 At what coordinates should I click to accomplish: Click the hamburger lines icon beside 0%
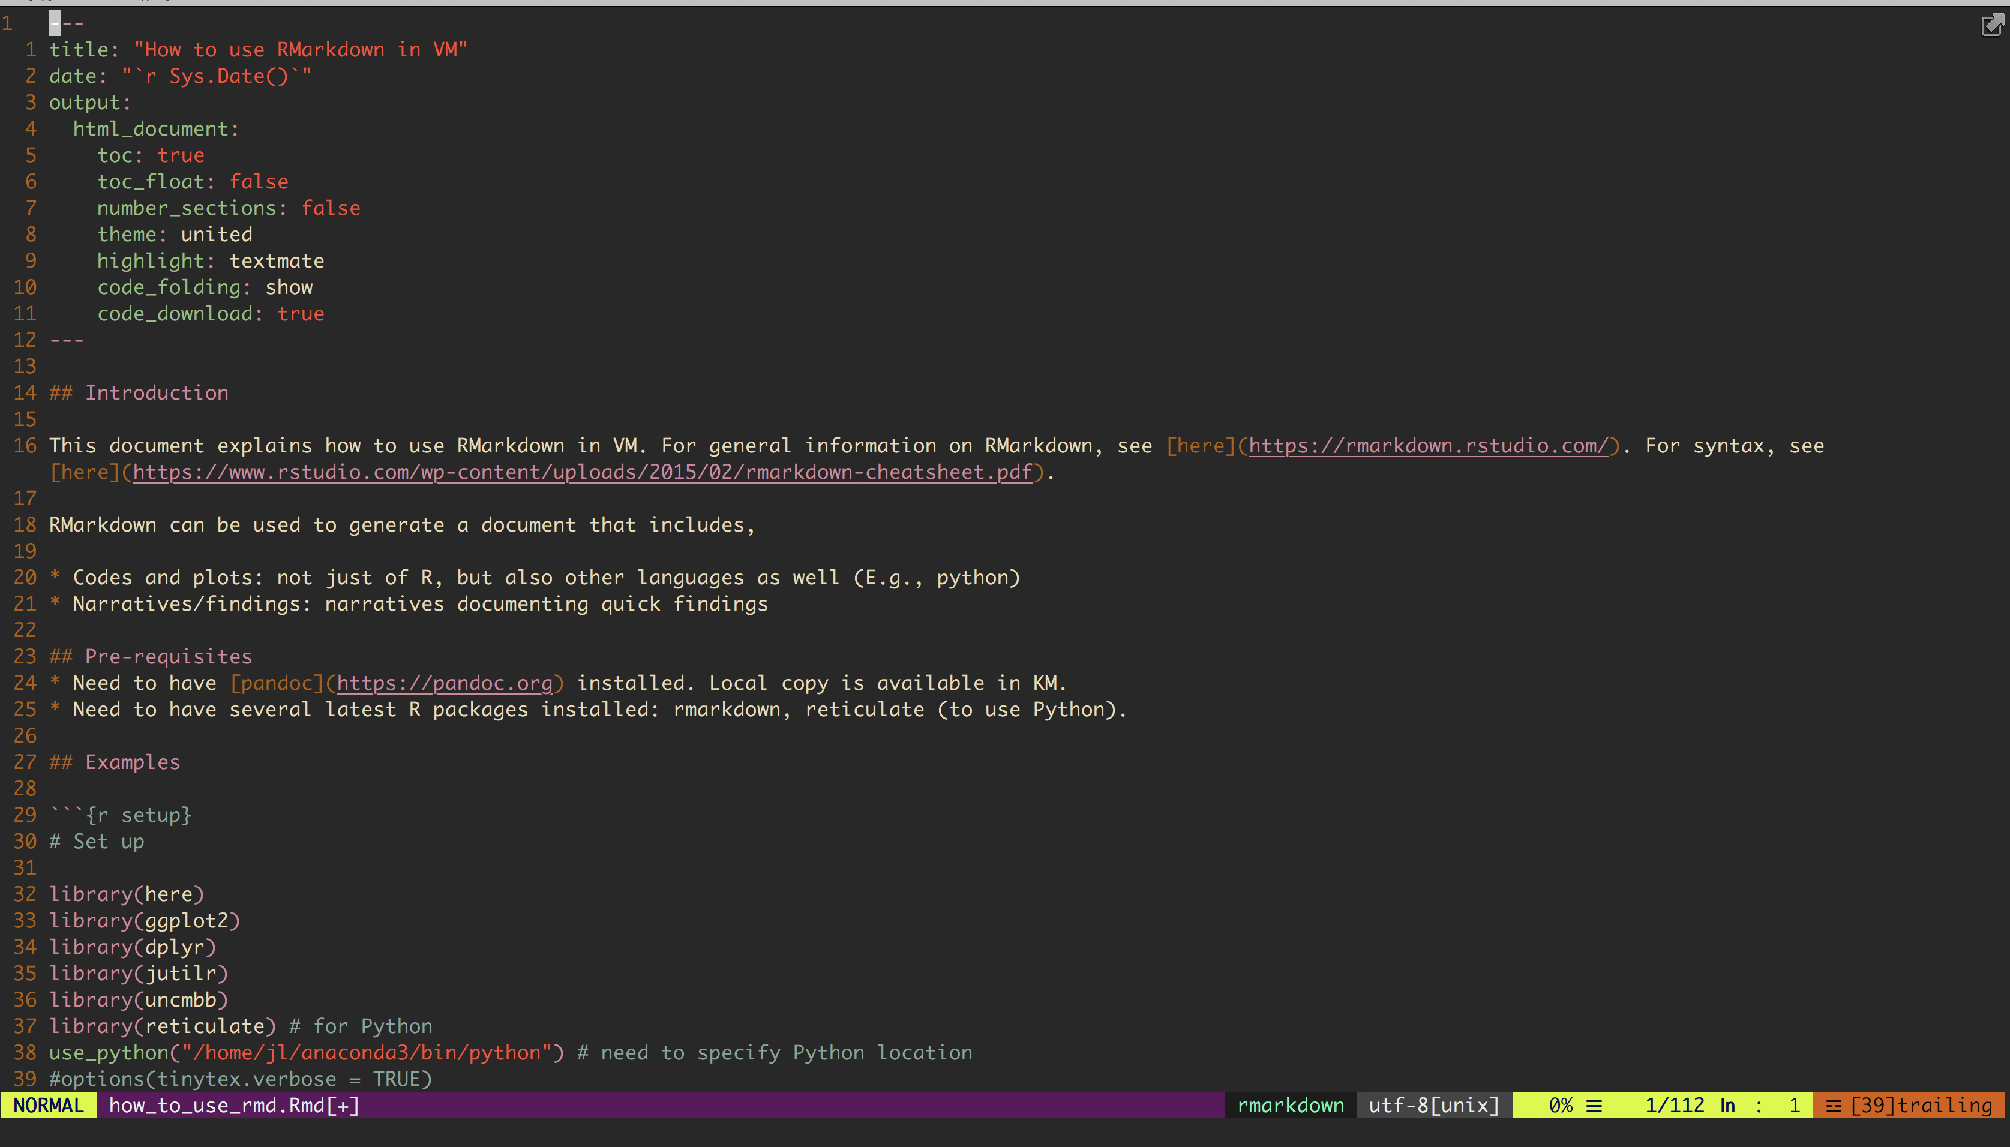(1594, 1106)
